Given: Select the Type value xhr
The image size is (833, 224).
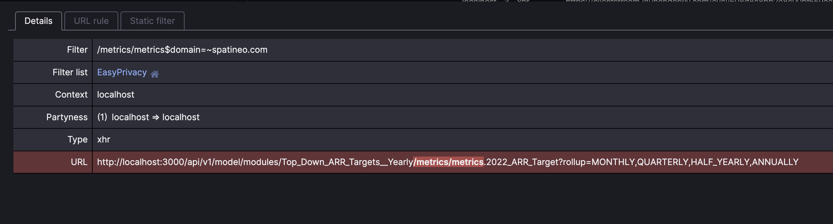Looking at the screenshot, I should pyautogui.click(x=103, y=139).
